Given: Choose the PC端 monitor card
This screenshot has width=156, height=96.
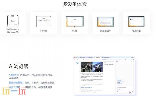Looking at the screenshot, I should pyautogui.click(x=75, y=23).
